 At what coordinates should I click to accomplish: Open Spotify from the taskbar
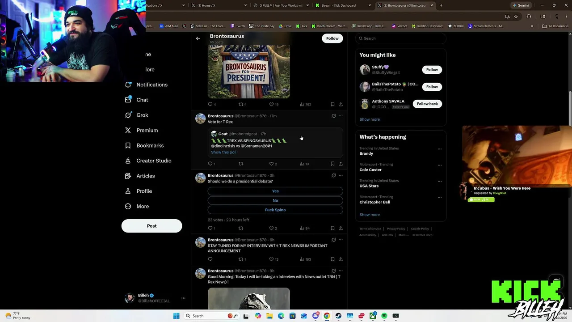tap(384, 316)
